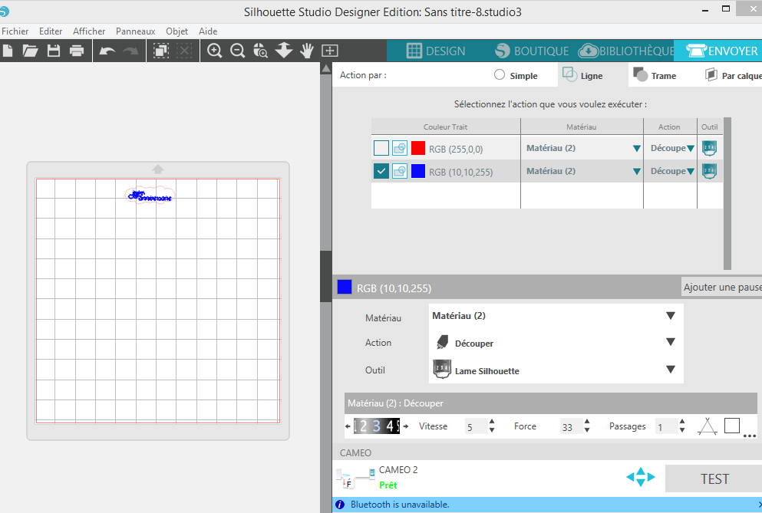Image resolution: width=762 pixels, height=513 pixels.
Task: Toggle the square checkbox beside Passages
Action: tap(732, 426)
